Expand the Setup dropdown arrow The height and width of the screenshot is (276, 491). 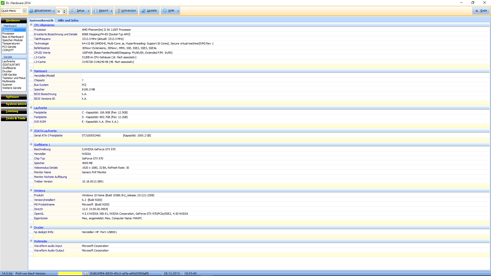click(x=88, y=11)
